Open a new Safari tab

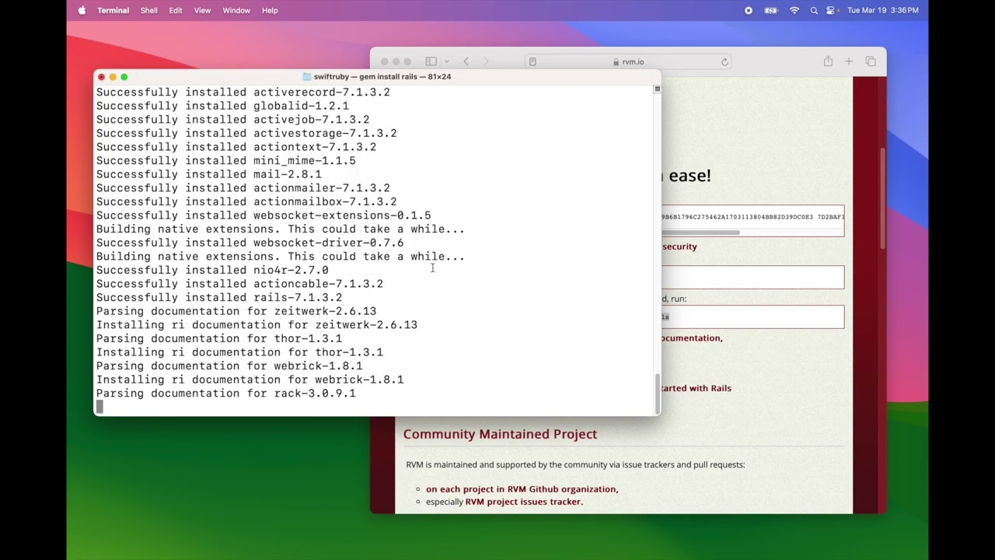coord(849,61)
